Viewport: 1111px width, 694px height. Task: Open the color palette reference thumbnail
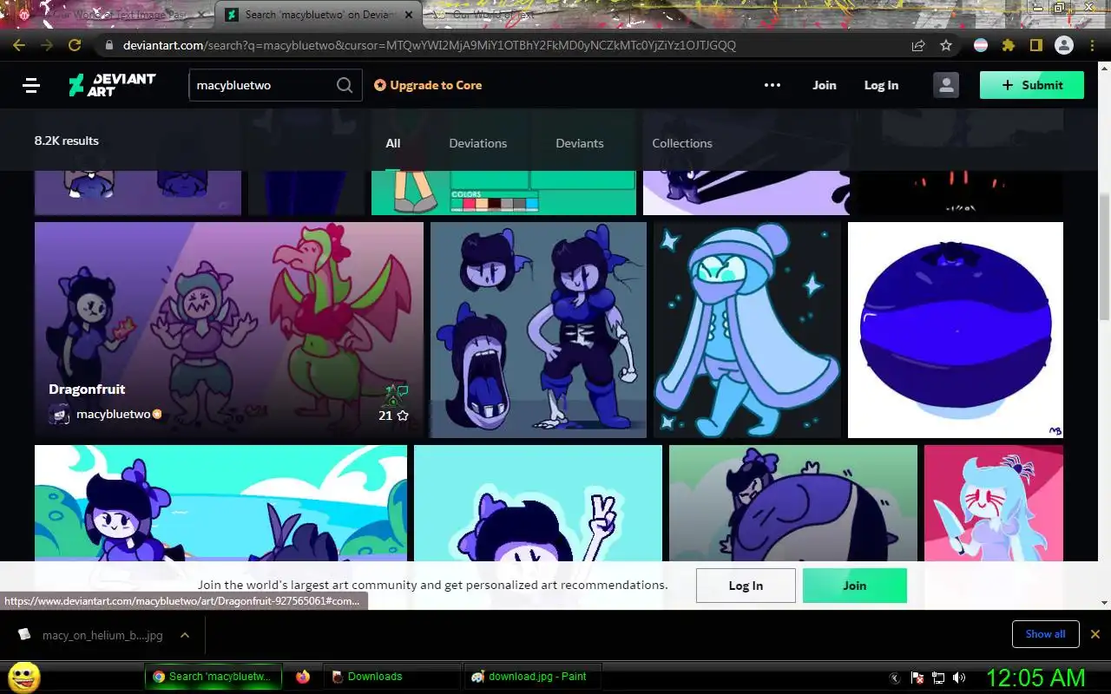point(503,193)
